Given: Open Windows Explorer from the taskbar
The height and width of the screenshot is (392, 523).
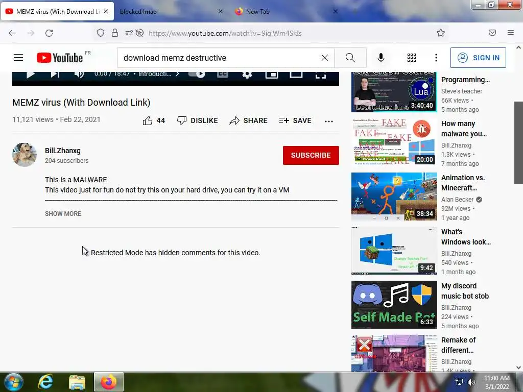Looking at the screenshot, I should [x=77, y=382].
